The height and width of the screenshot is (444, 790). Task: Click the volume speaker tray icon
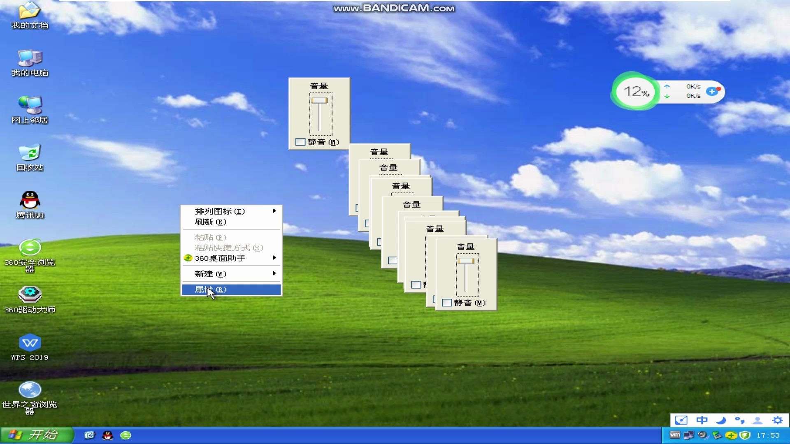click(703, 435)
